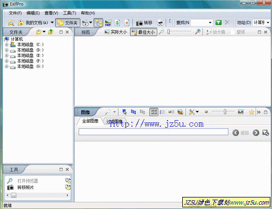
Task: Click the preview zoom-in magnifier icon
Action: click(198, 32)
